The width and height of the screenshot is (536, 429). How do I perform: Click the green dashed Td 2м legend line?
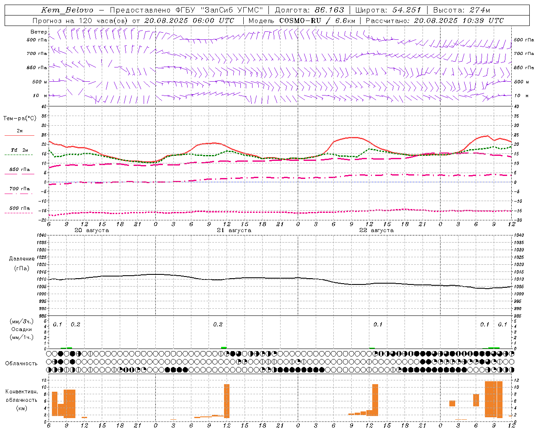[18, 155]
